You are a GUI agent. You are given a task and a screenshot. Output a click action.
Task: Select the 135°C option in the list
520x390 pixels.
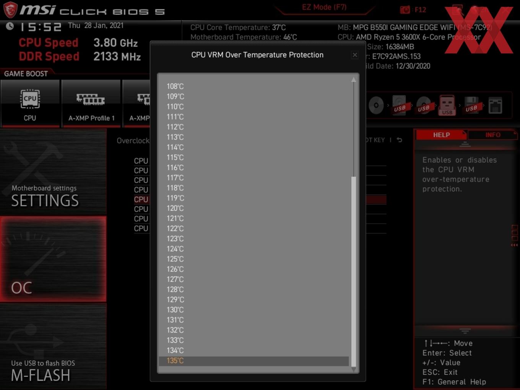[x=254, y=361]
